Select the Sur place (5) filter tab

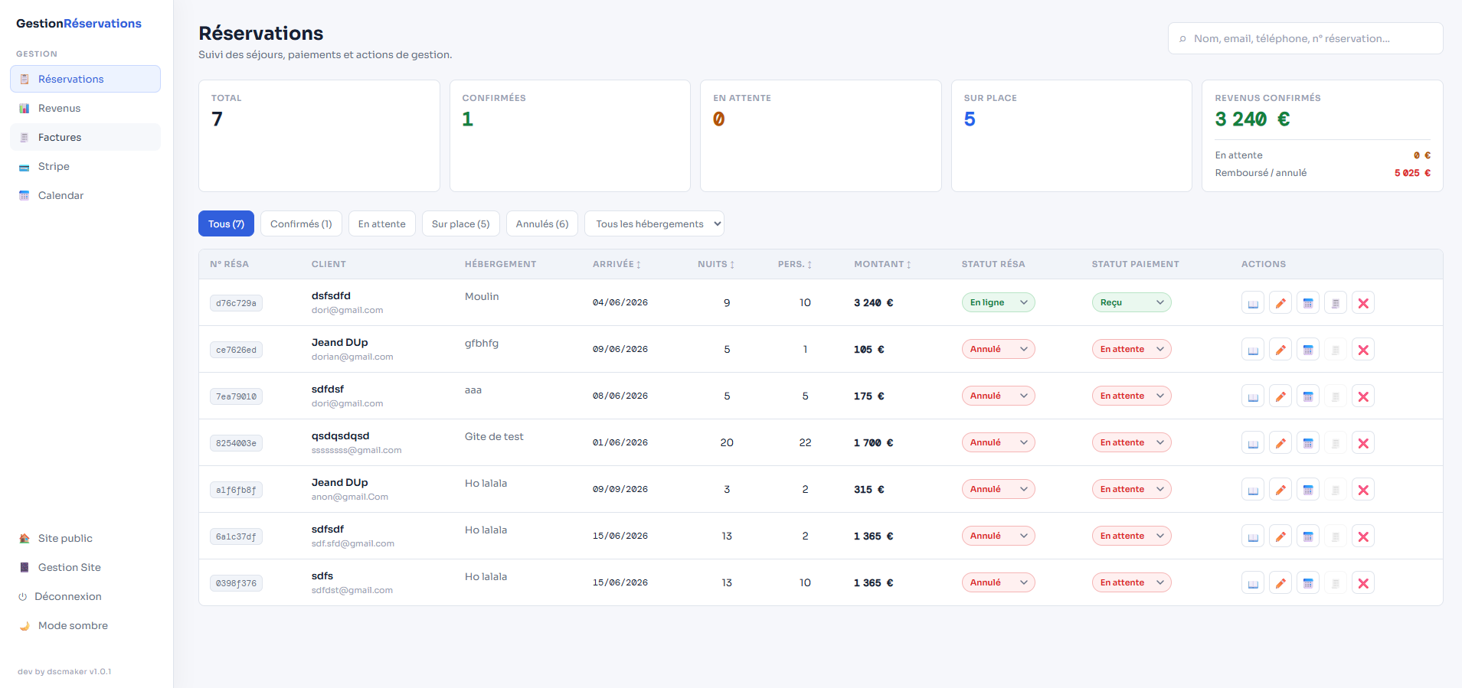pyautogui.click(x=461, y=223)
